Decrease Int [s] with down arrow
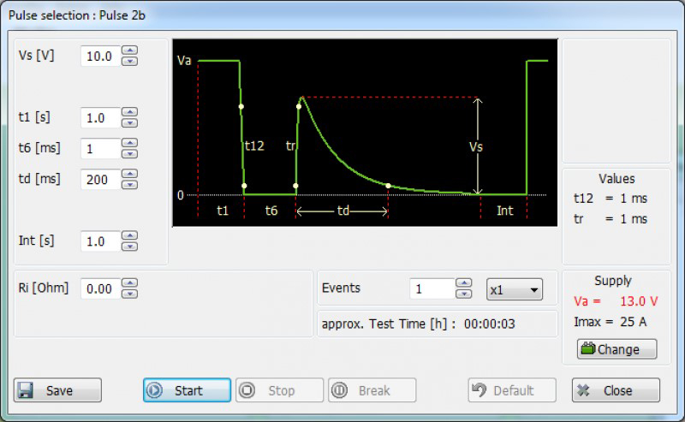Viewport: 685px width, 422px height. click(130, 247)
